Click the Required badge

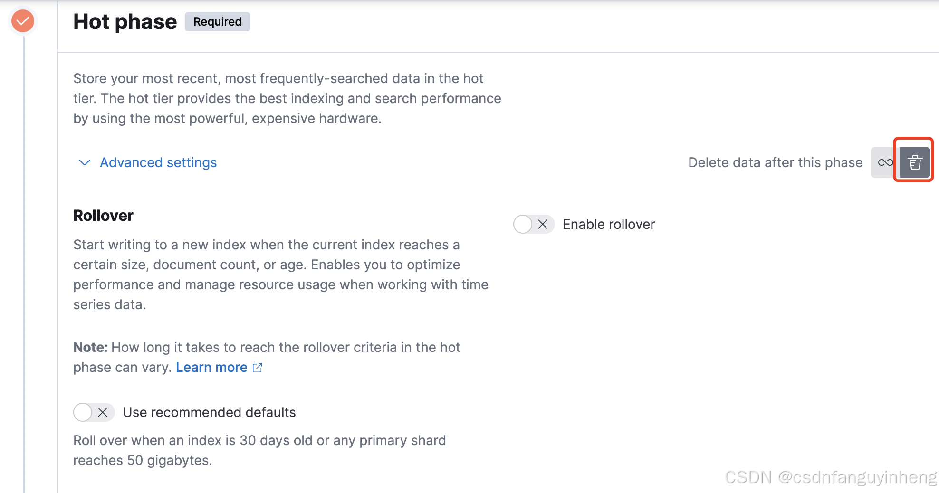pyautogui.click(x=217, y=22)
